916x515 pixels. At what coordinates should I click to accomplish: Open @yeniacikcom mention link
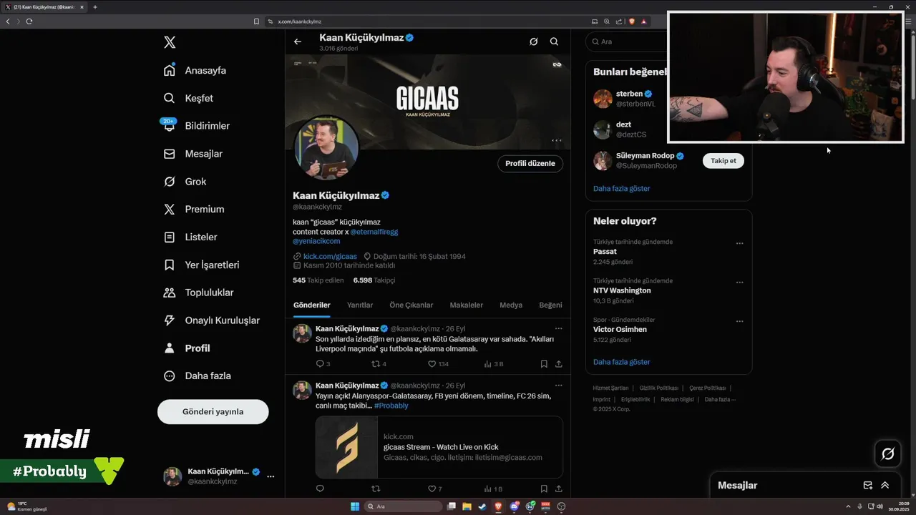point(316,241)
